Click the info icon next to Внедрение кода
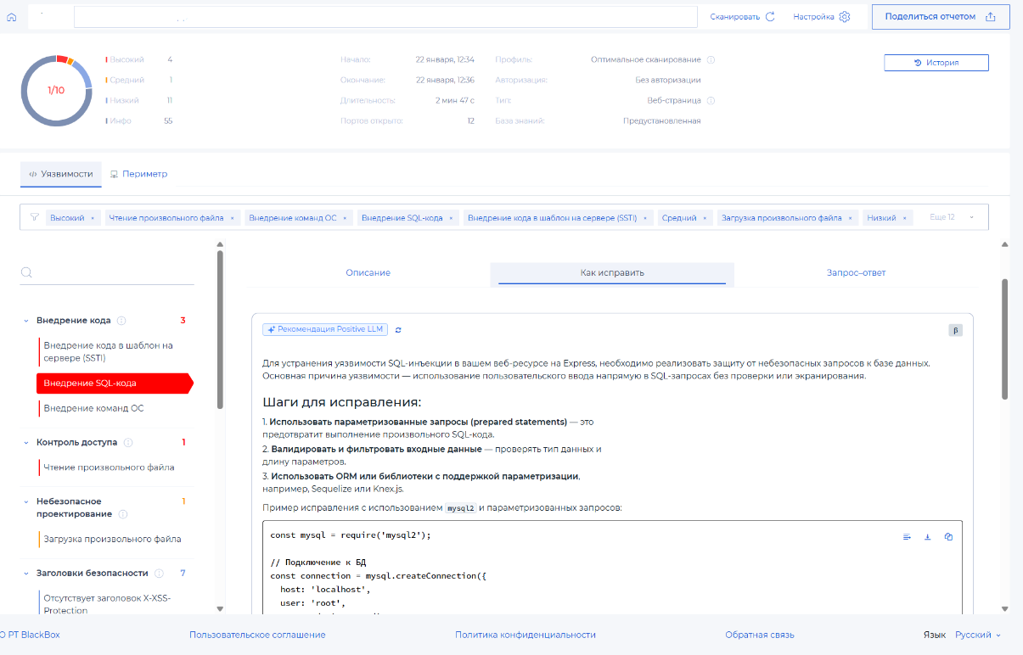The width and height of the screenshot is (1023, 655). 121,321
